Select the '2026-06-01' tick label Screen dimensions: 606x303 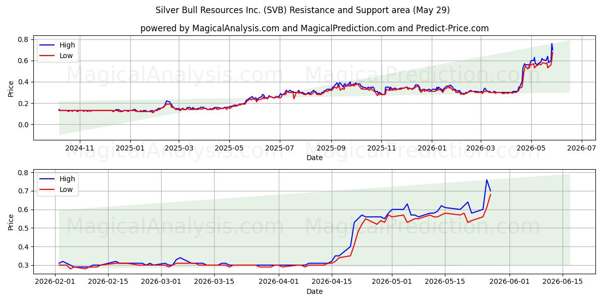coord(510,282)
